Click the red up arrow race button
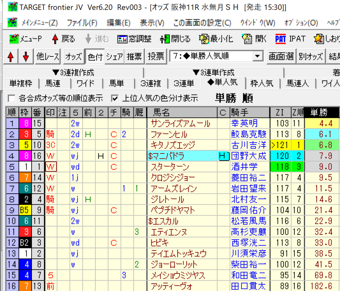This screenshot has height=291, width=340. pyautogui.click(x=11, y=57)
